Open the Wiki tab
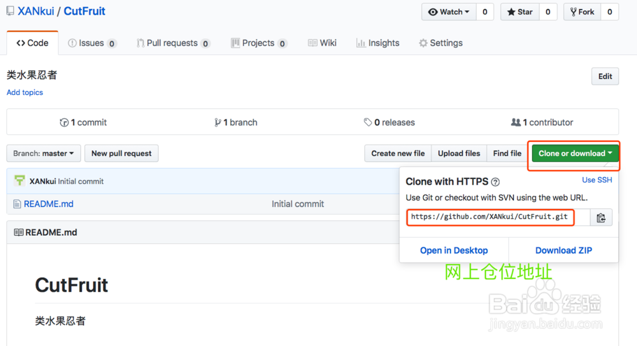637x346 pixels. (322, 43)
